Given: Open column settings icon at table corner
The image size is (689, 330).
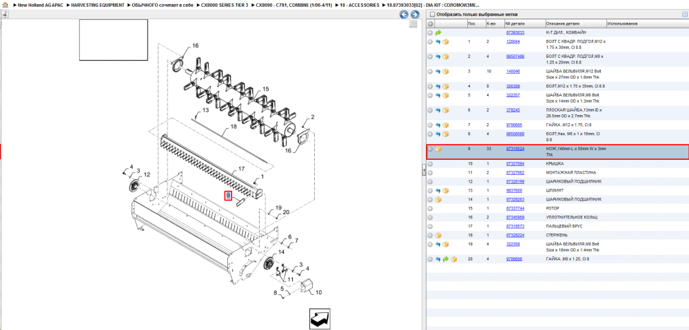Looking at the screenshot, I should pos(684,14).
